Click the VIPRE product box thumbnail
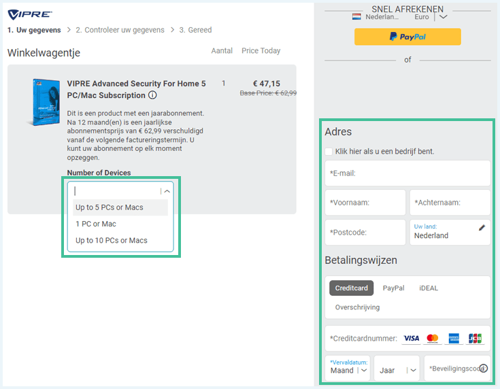500x389 pixels. pos(45,102)
